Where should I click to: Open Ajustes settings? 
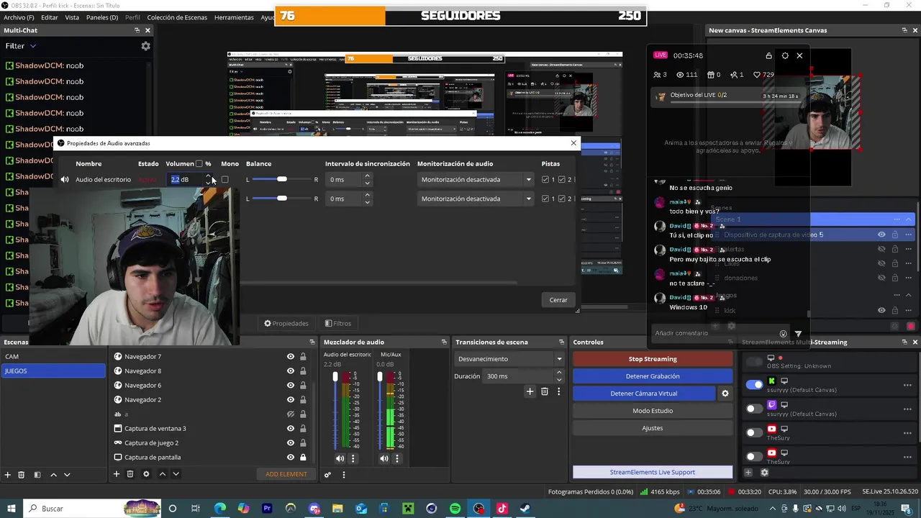pyautogui.click(x=653, y=428)
